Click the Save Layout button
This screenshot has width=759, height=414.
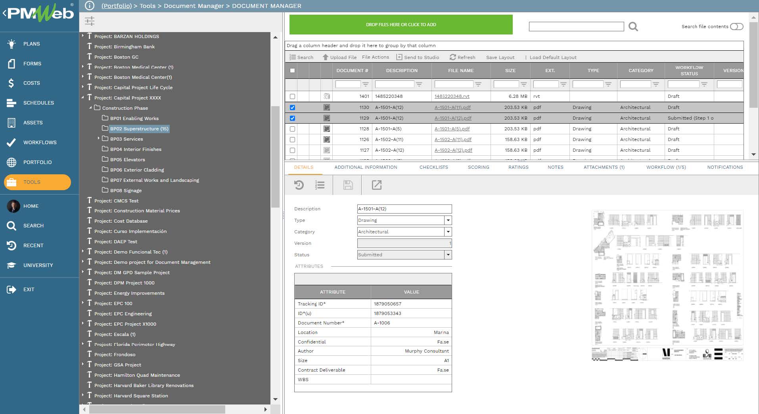[x=500, y=57]
